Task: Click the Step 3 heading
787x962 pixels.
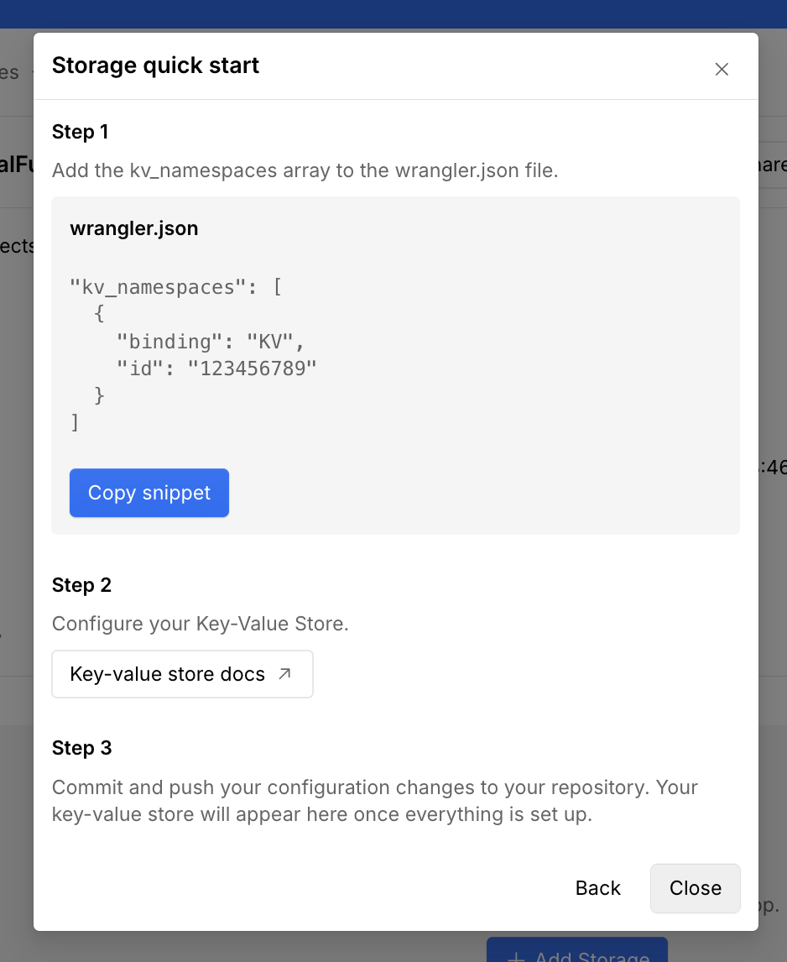Action: (81, 748)
